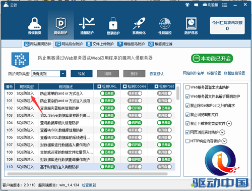The image size is (252, 191).
Task: Expand 网页浏览实时防护 options arrow
Action: 222,132
